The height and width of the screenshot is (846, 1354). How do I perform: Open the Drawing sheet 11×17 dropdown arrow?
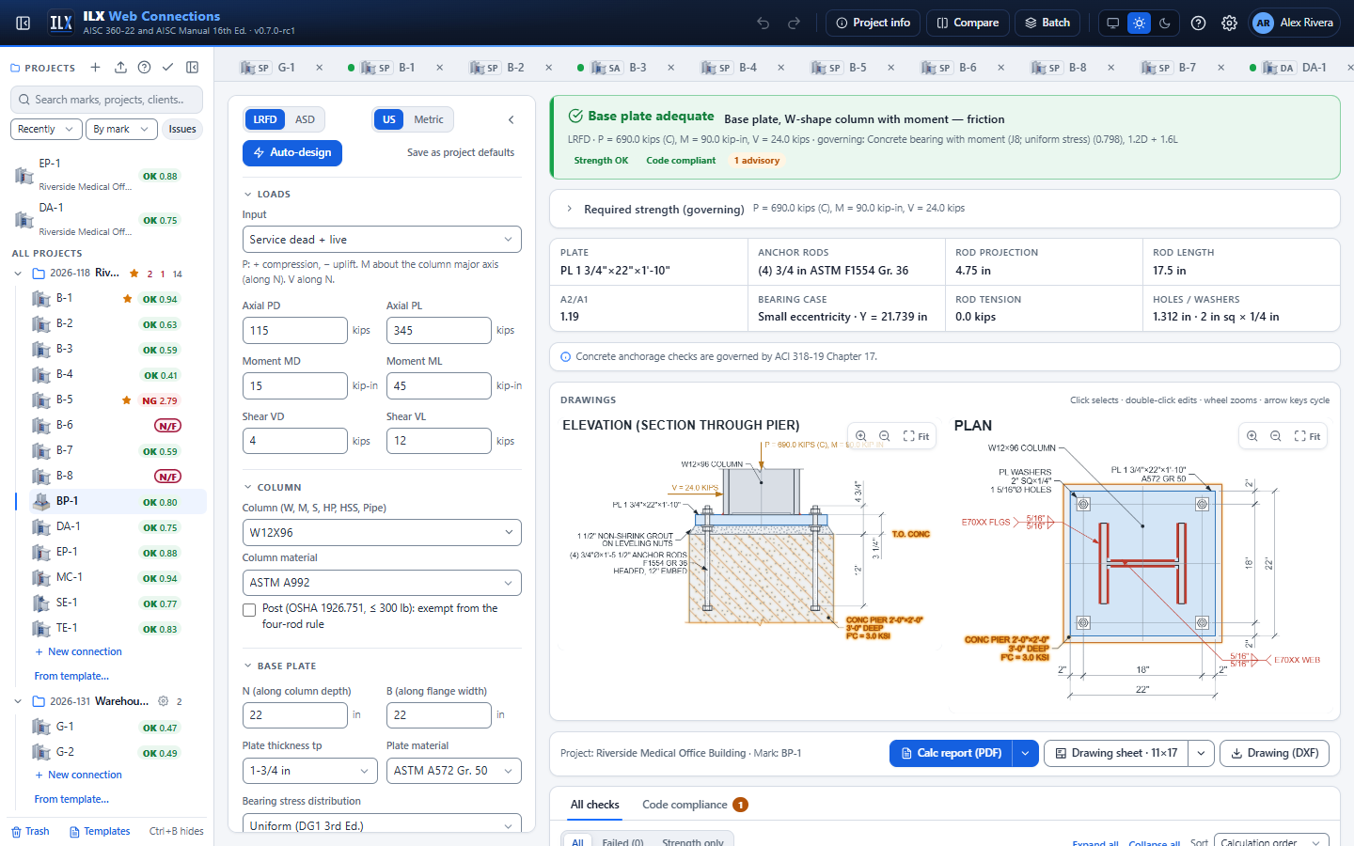(1200, 753)
